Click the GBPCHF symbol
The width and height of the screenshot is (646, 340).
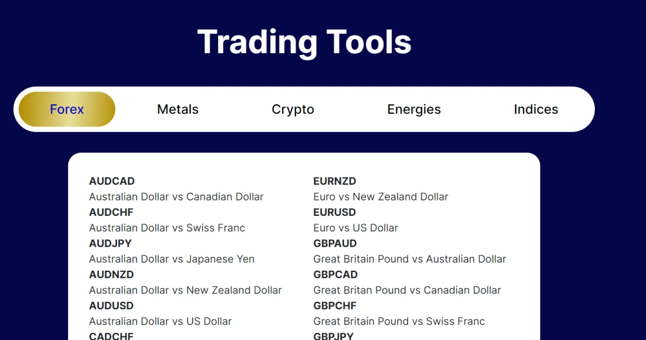[x=335, y=306]
